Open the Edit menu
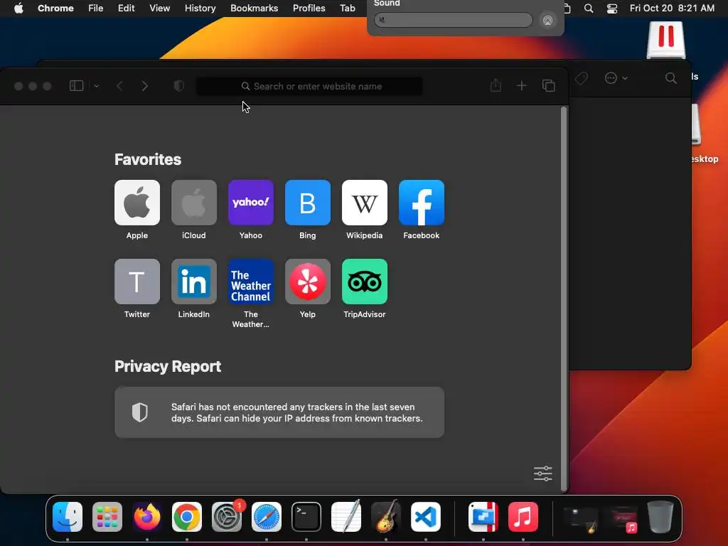 pyautogui.click(x=127, y=8)
